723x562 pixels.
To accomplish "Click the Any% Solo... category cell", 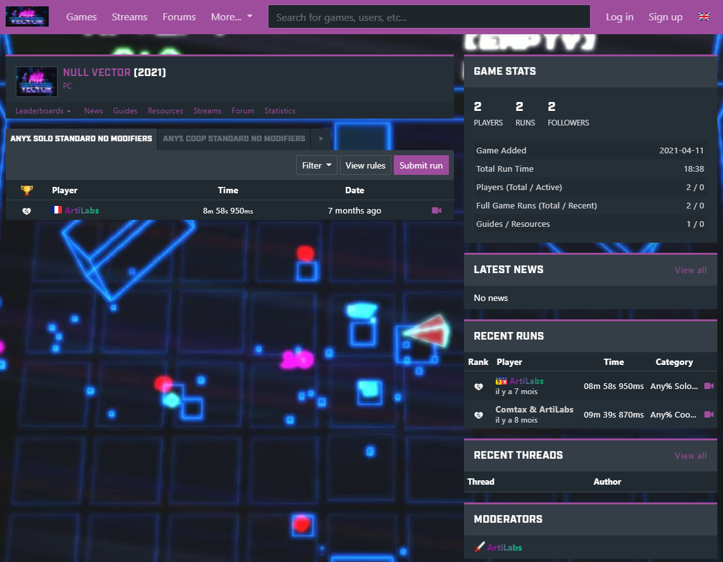I will (x=674, y=386).
